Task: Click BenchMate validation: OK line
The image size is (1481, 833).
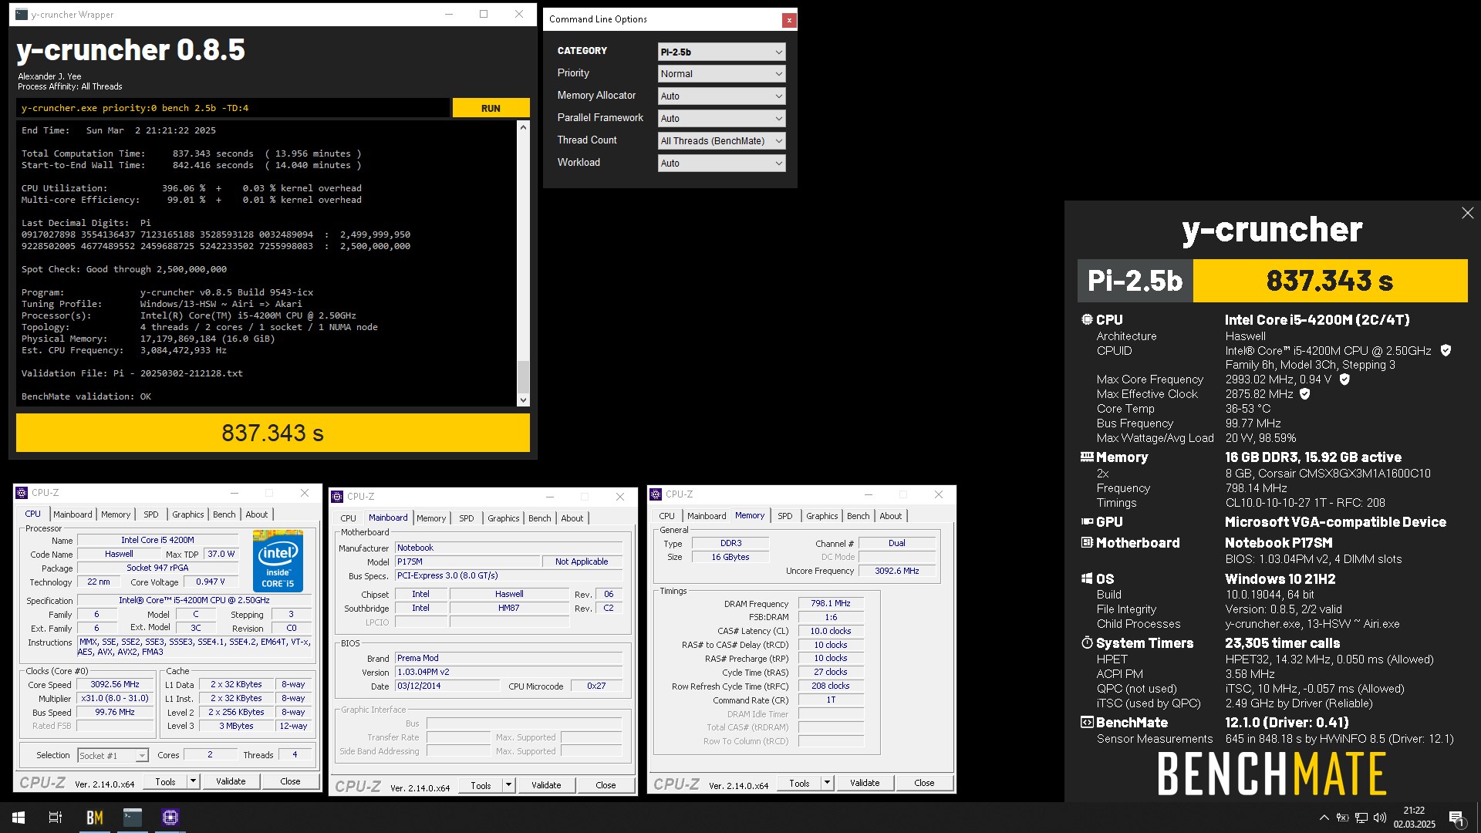Action: pos(86,396)
